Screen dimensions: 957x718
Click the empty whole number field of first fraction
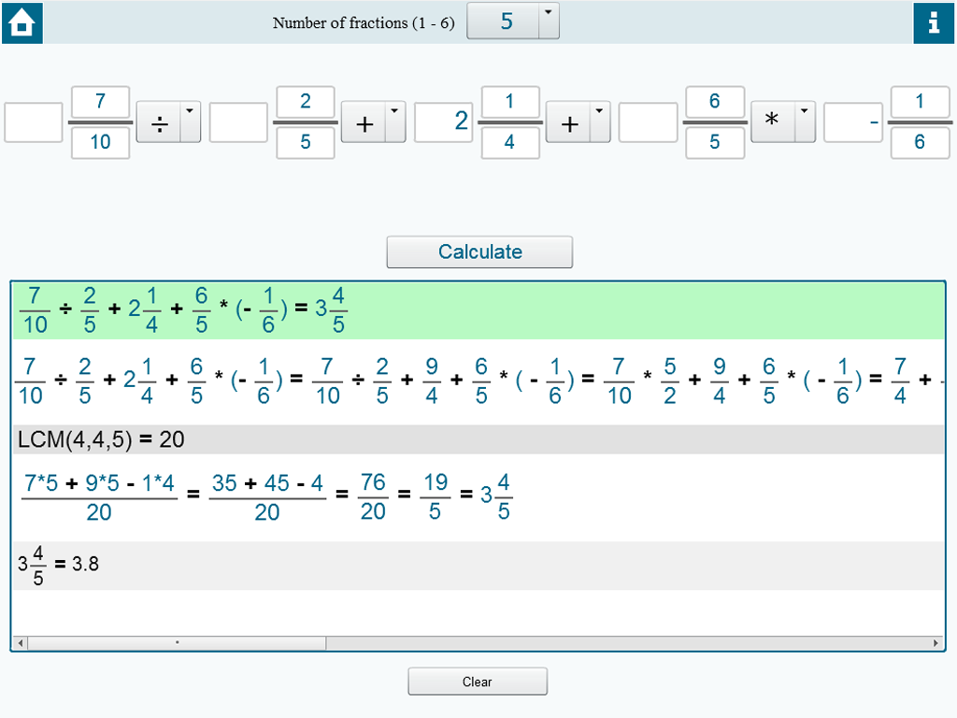(34, 122)
